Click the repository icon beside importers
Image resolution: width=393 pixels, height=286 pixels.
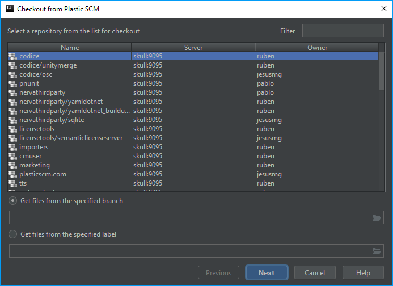point(12,148)
